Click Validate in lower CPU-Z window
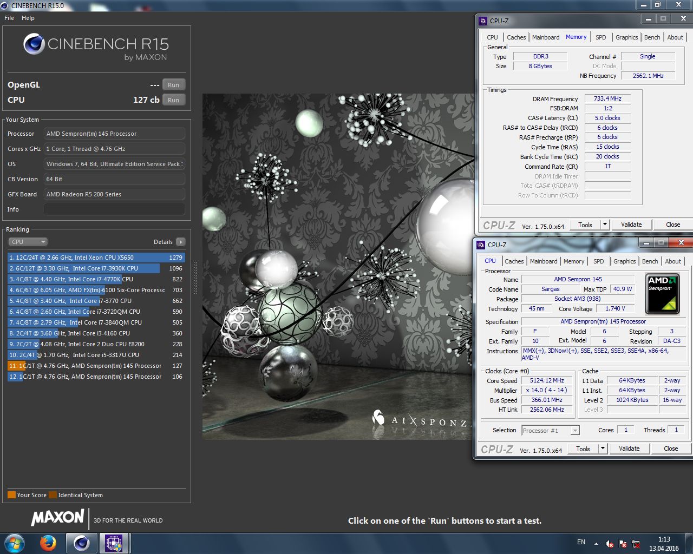 click(629, 449)
